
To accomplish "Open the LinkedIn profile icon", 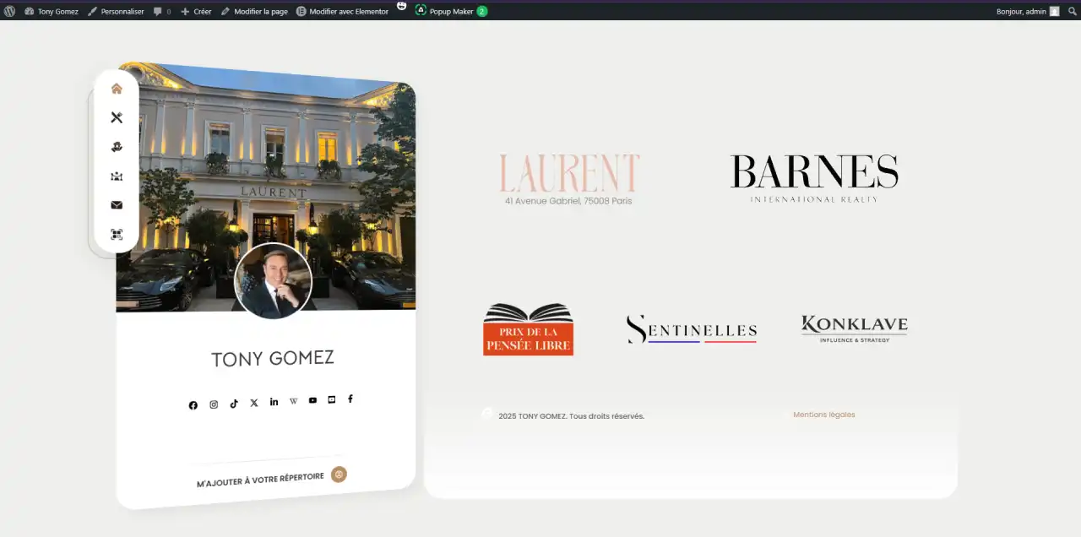I will (274, 402).
